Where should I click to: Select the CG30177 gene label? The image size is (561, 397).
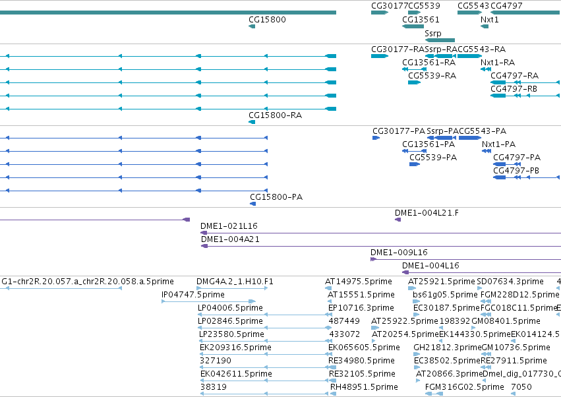tap(390, 6)
